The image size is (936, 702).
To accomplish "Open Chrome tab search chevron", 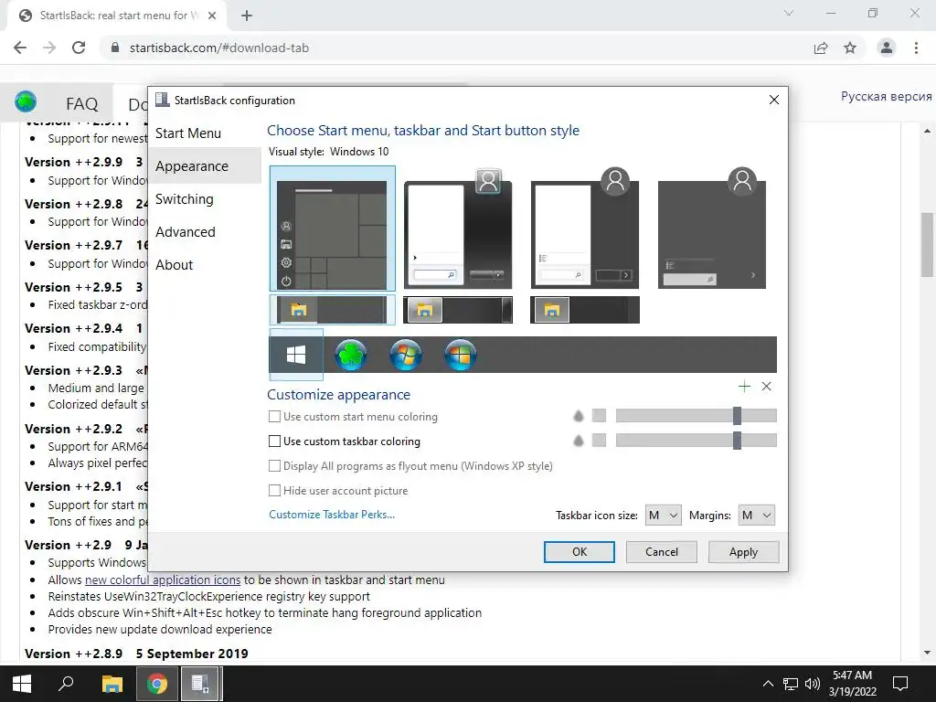I will (x=789, y=13).
